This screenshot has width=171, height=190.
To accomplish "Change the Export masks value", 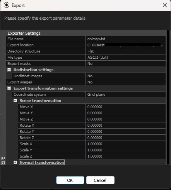I will [126, 64].
